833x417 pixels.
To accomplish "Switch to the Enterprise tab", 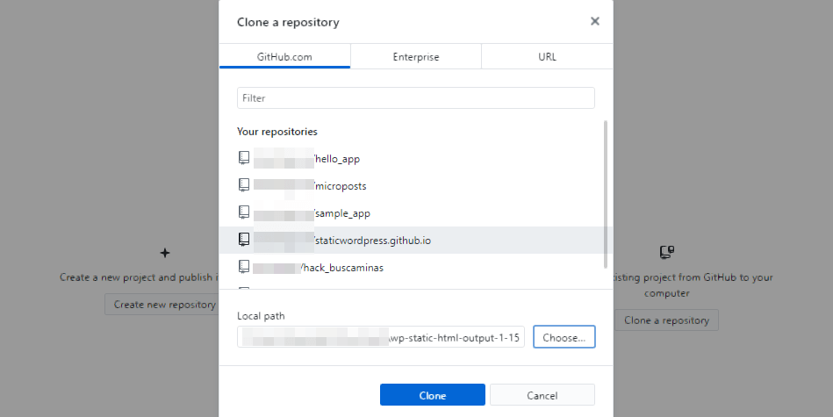I will click(x=415, y=57).
